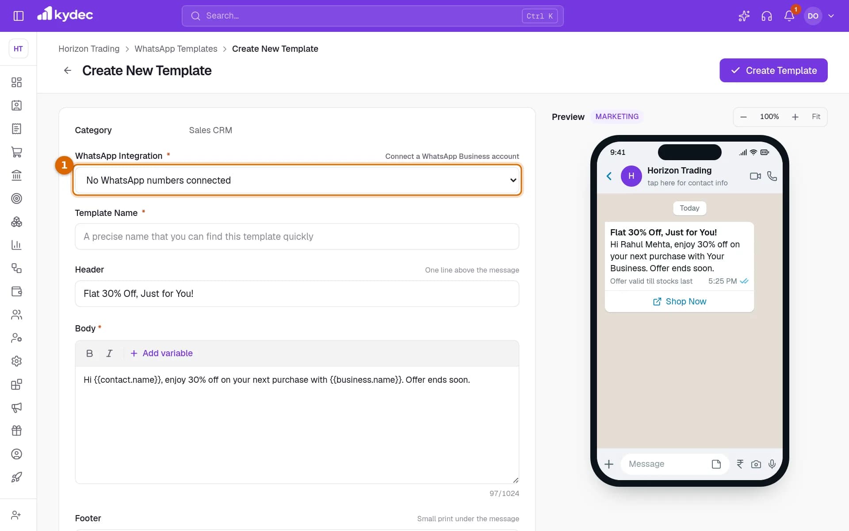Zoom out the preview with minus button
This screenshot has height=531, width=849.
pyautogui.click(x=743, y=117)
